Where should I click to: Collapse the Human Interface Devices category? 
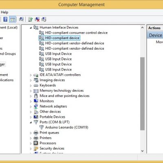pyautogui.click(x=31, y=28)
